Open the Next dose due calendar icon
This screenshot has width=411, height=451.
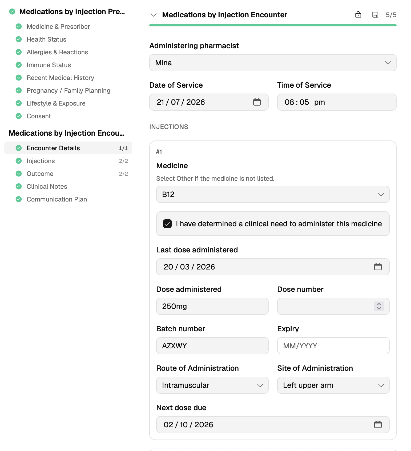pos(378,425)
